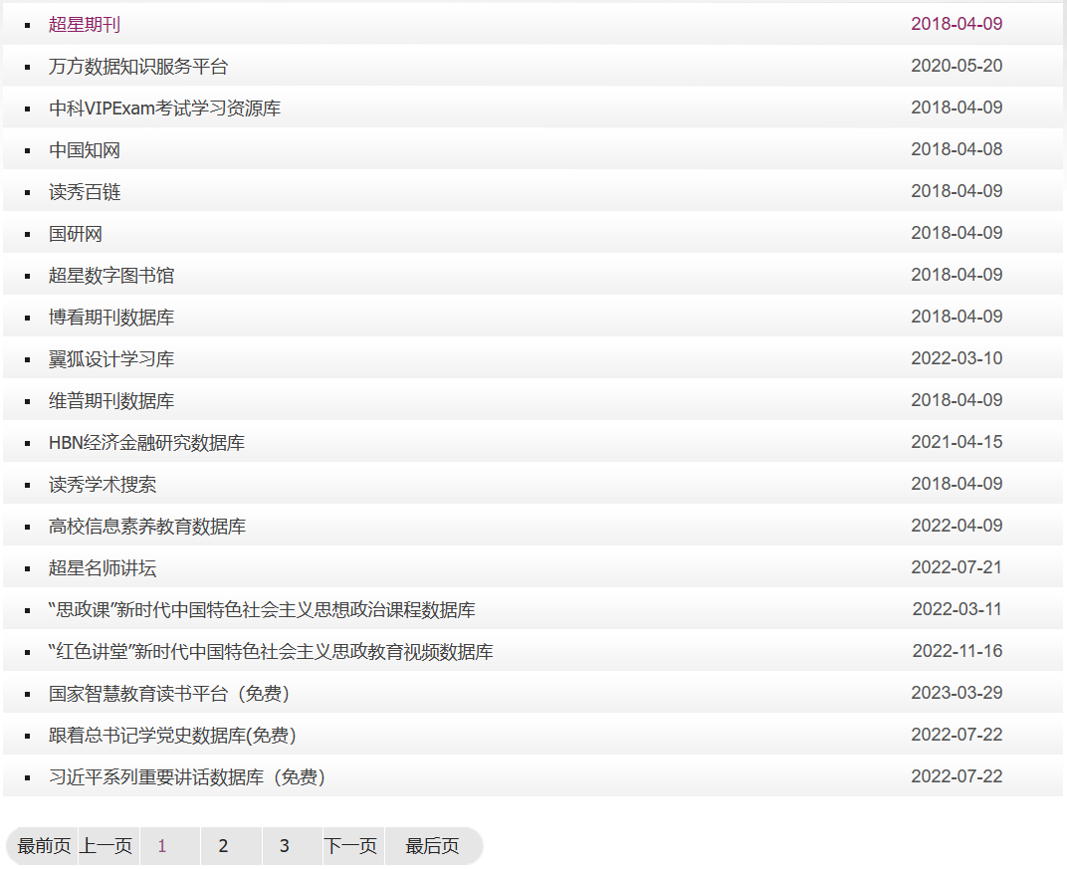Open 万方数据知识服务平台 database link
Screen dimensions: 1067x869
coord(138,67)
